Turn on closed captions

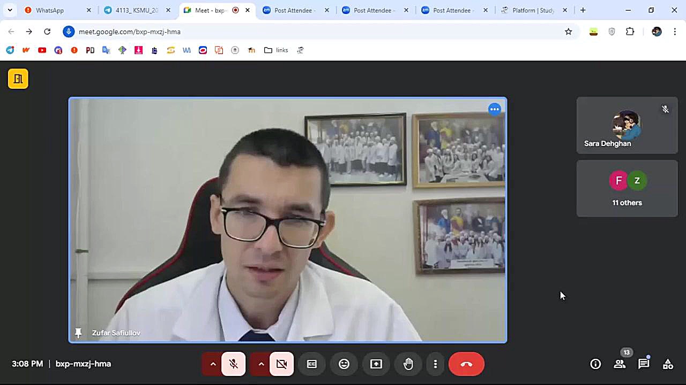coord(312,364)
